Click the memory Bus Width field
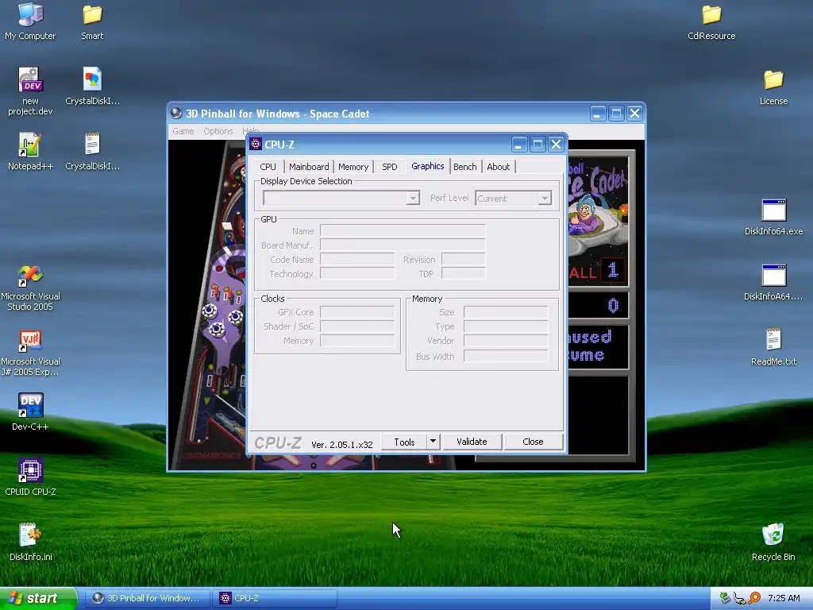Screen dimensions: 813x610 pos(506,356)
